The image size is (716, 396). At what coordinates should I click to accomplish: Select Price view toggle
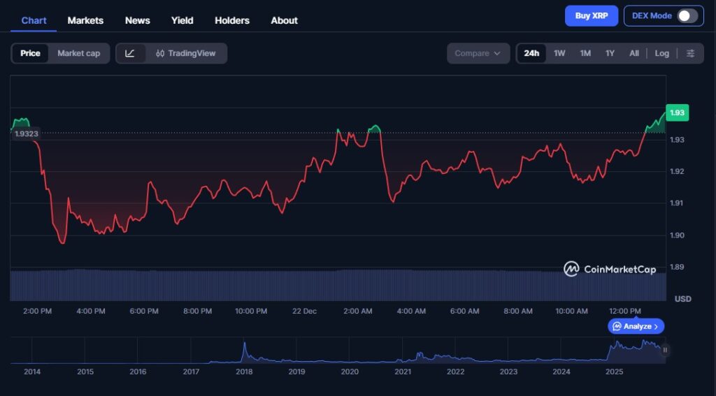click(x=30, y=53)
